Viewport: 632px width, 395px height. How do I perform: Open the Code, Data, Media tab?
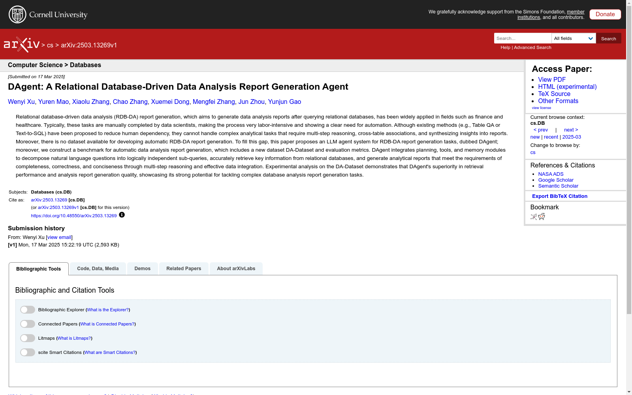point(98,269)
